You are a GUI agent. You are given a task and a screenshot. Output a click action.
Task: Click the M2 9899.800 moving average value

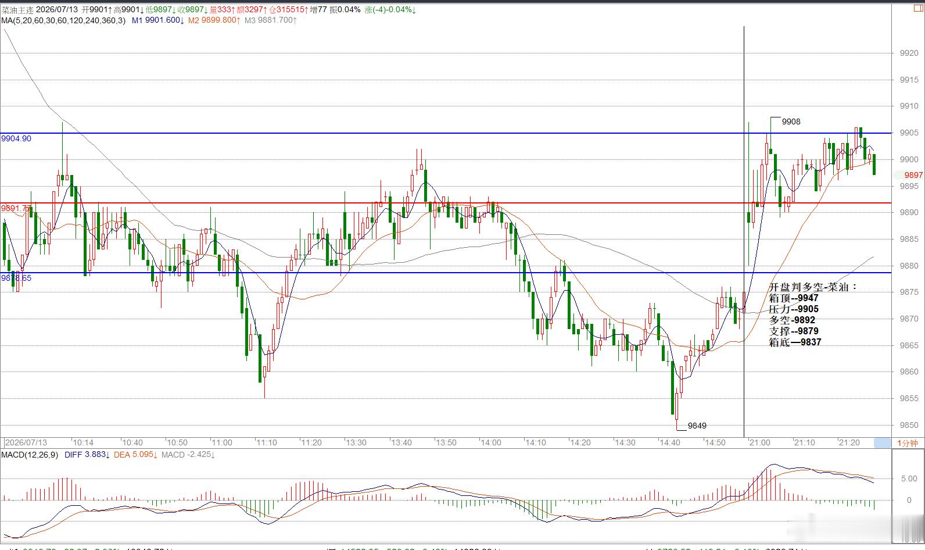214,20
